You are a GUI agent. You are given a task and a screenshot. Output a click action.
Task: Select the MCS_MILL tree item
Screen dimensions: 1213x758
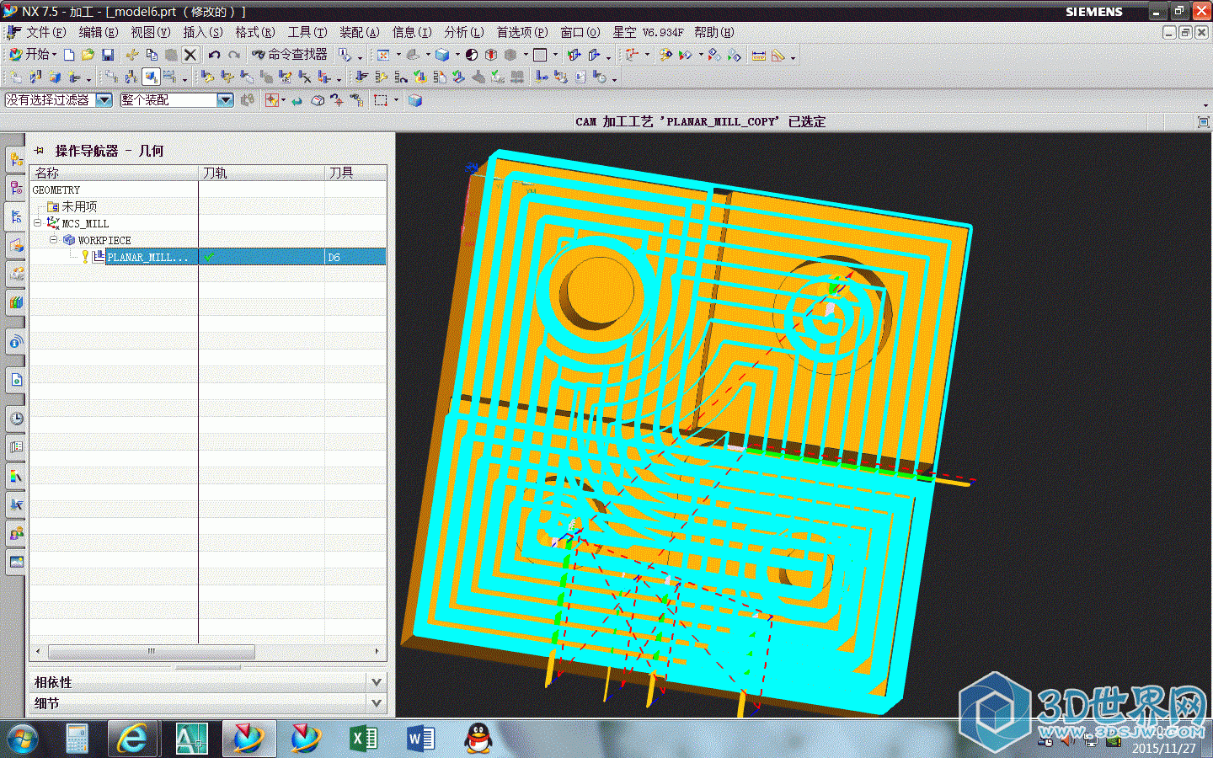tap(85, 223)
